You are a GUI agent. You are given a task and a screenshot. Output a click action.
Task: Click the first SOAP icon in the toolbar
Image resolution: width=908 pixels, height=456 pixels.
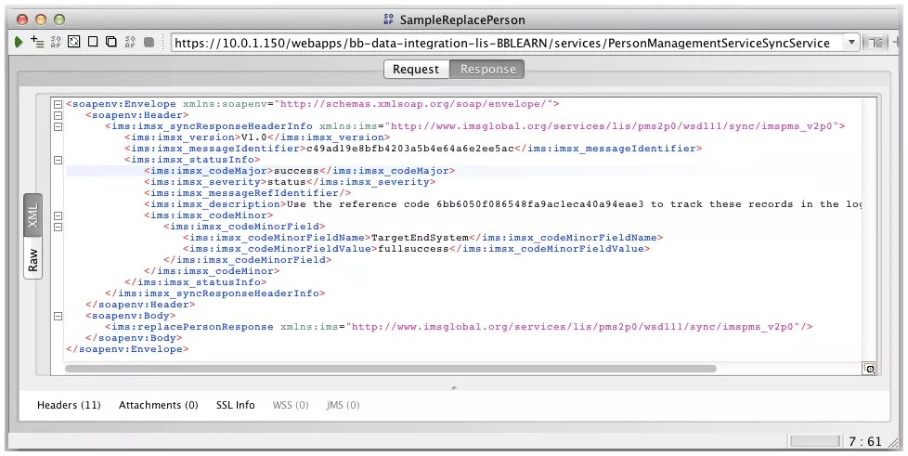click(56, 42)
